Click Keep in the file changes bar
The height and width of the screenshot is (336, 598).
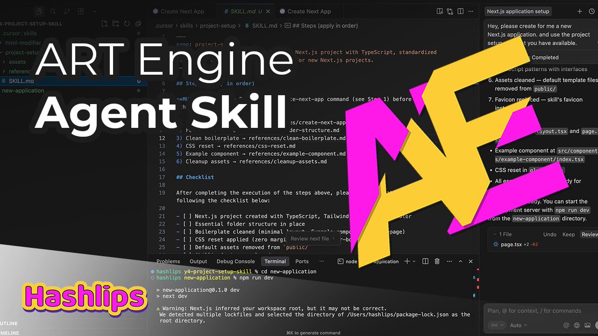point(569,234)
